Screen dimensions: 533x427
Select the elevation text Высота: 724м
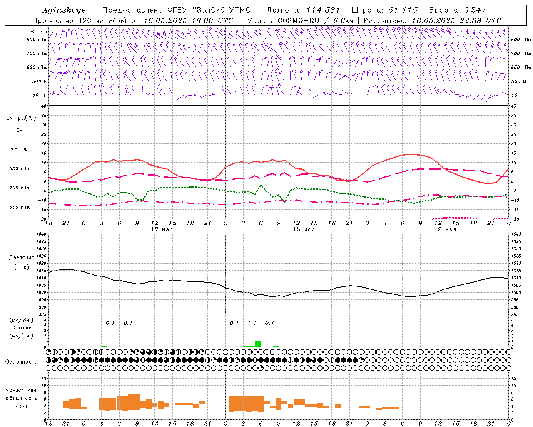(x=457, y=10)
